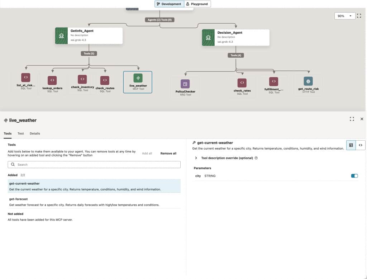The height and width of the screenshot is (279, 367).
Task: Click the search magnifier icon
Action: point(13,165)
